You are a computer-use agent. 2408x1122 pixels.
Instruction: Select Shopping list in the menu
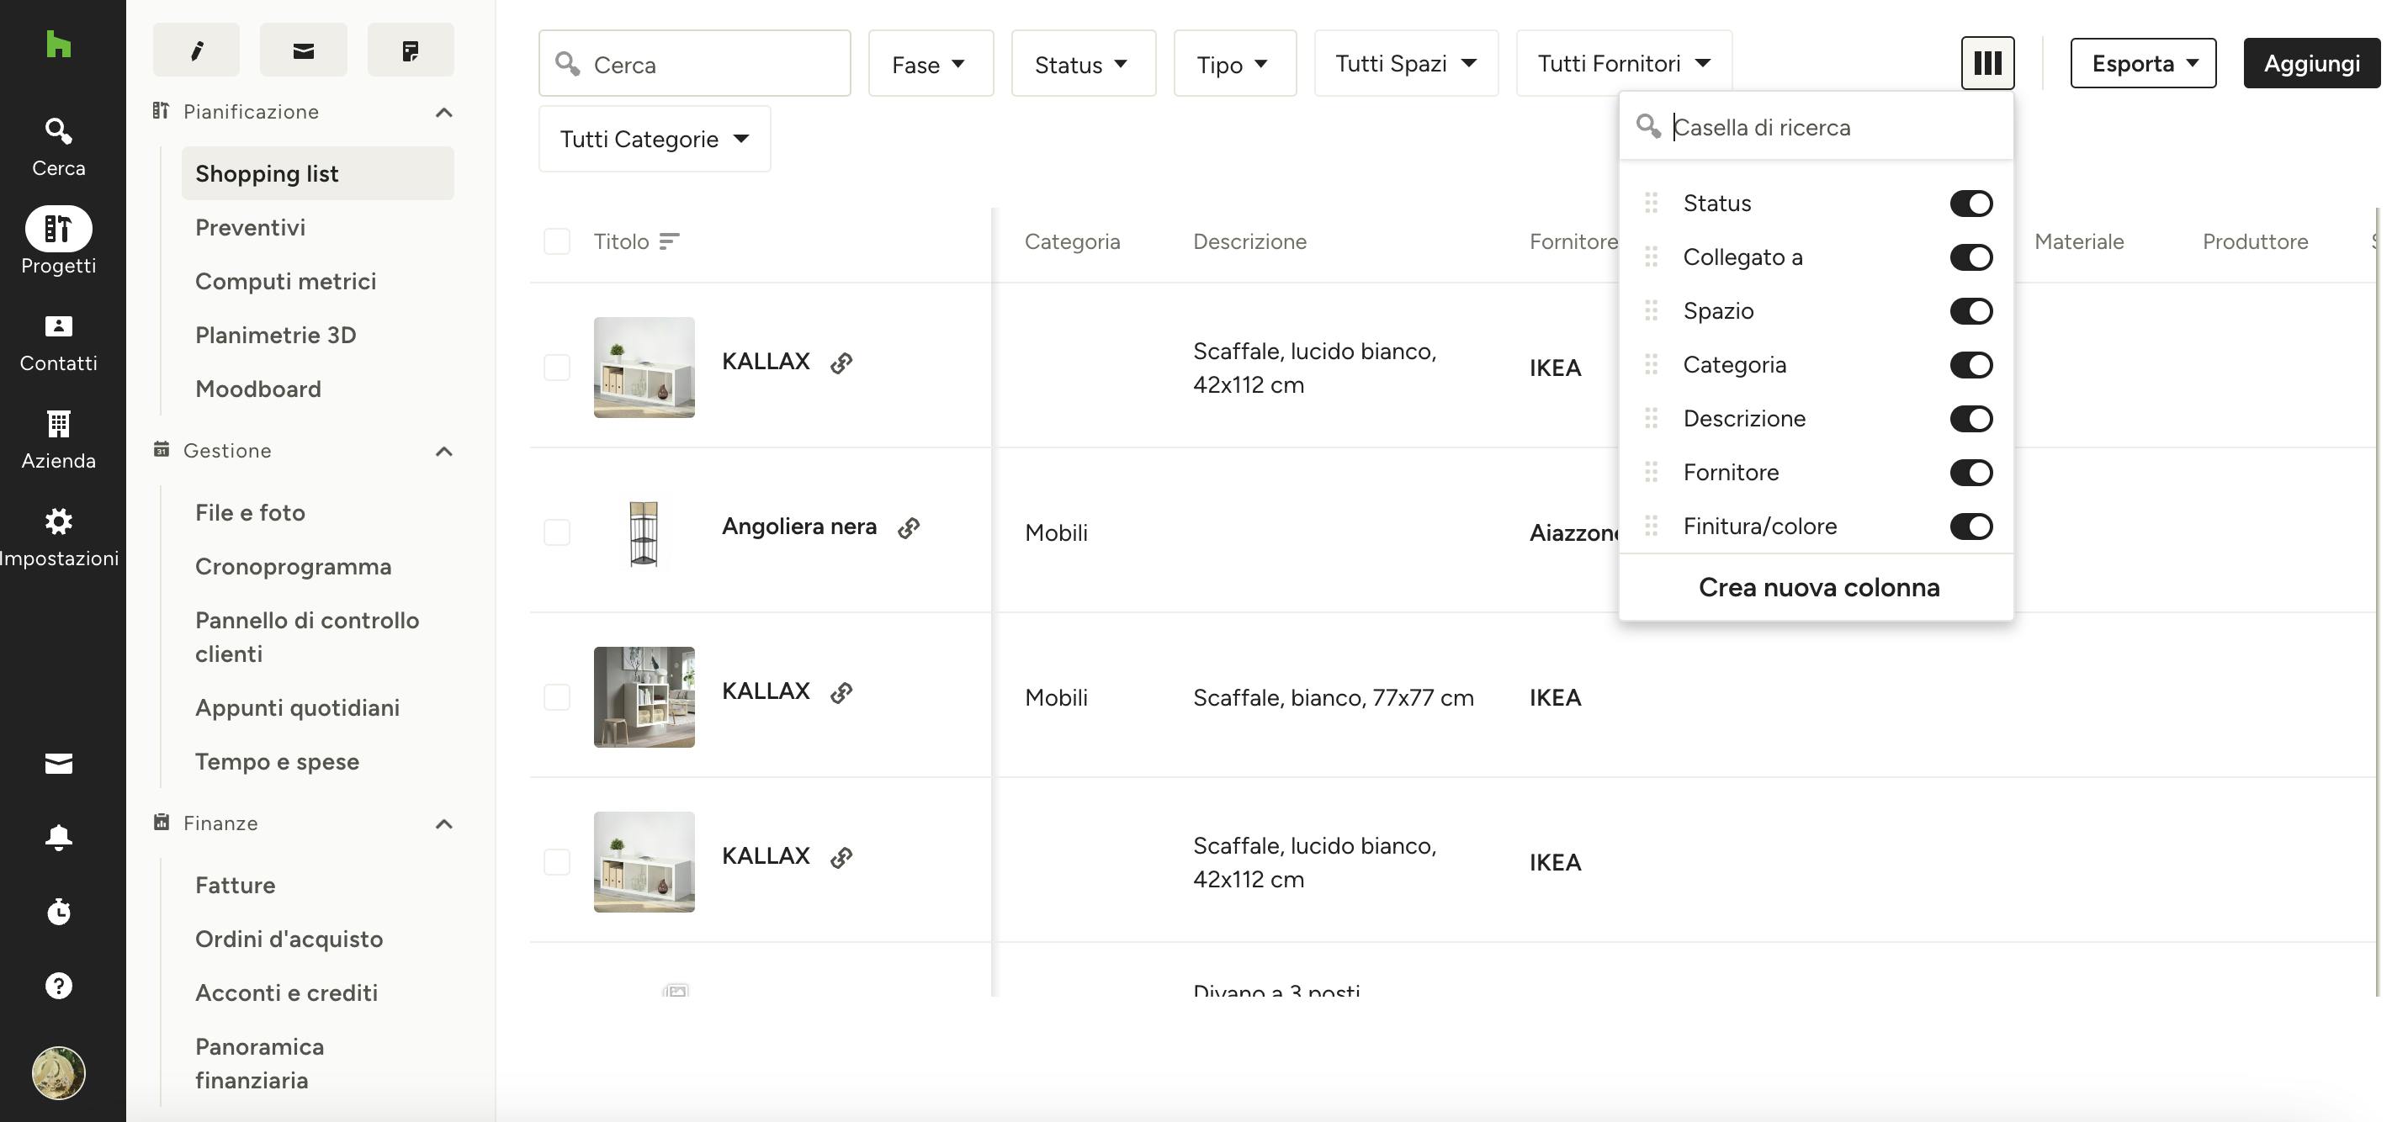[318, 174]
